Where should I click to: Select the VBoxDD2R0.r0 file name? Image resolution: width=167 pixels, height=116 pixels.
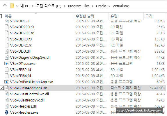point(22,27)
